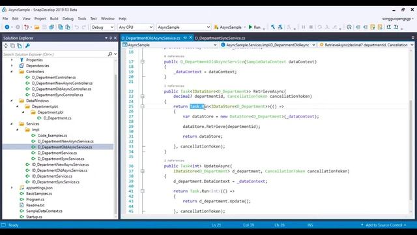Viewport: 417px width, 235px height.
Task: Click the Decrease Indent toolbar icon
Action: click(x=358, y=27)
